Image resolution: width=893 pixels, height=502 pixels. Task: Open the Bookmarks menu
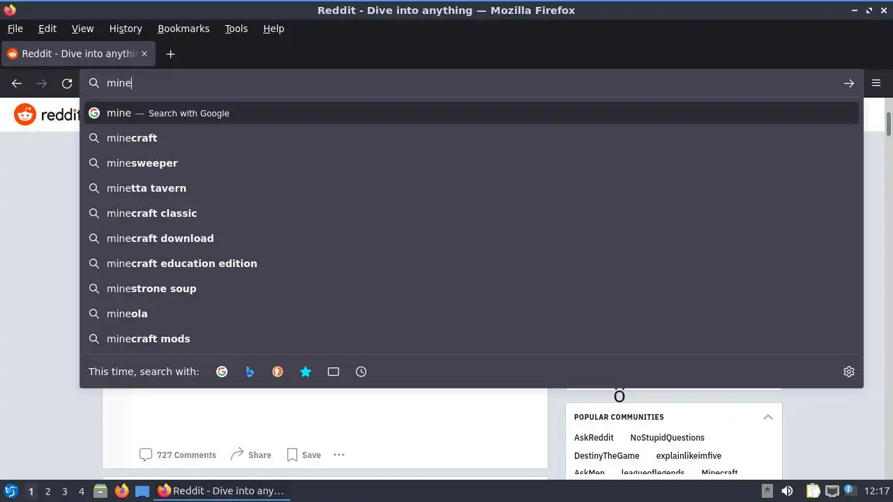tap(183, 29)
